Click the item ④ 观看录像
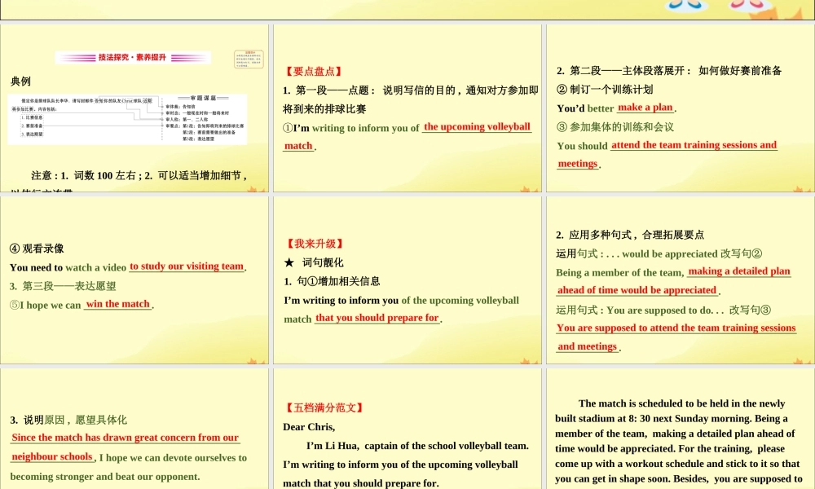Screen dimensions: 815x489 [37, 249]
